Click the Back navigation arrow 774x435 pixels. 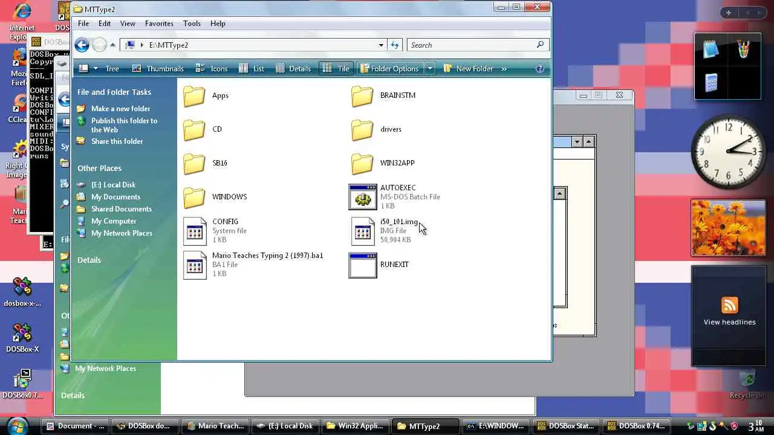pyautogui.click(x=82, y=45)
